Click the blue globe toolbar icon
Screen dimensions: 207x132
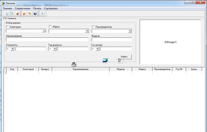point(35,14)
